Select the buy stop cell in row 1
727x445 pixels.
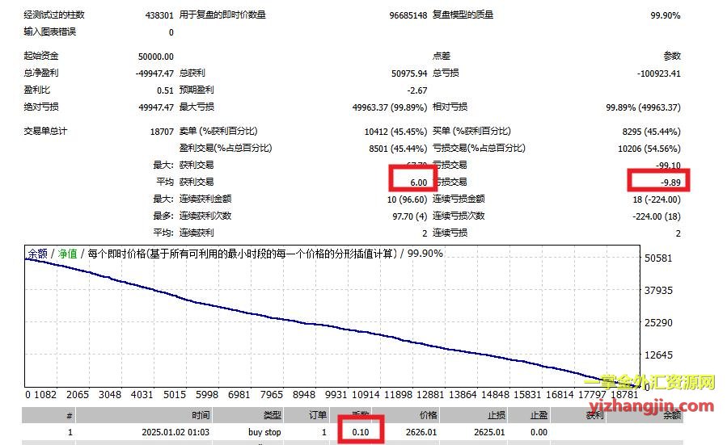264,432
